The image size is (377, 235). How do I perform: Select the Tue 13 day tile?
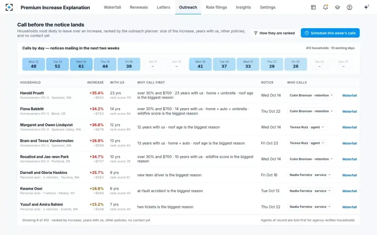tap(57, 64)
